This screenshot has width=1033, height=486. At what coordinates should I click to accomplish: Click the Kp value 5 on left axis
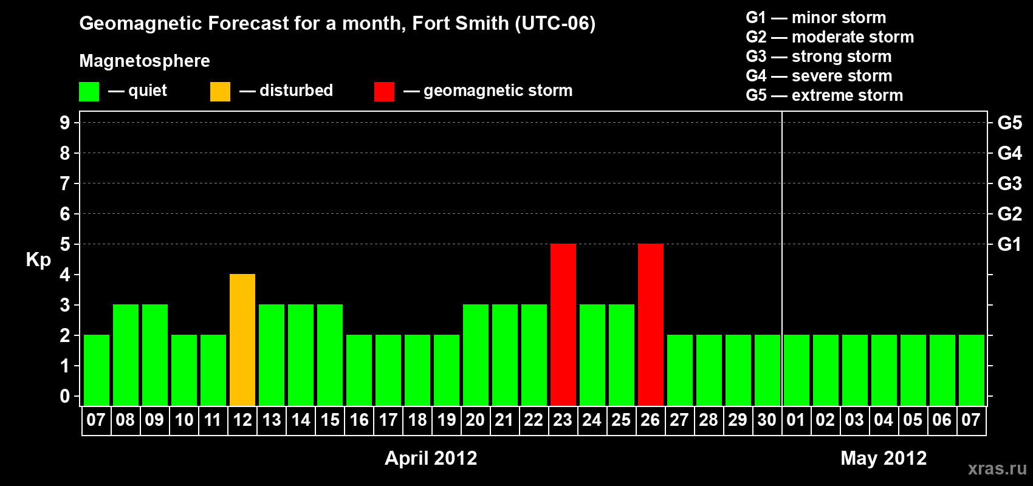click(x=65, y=244)
